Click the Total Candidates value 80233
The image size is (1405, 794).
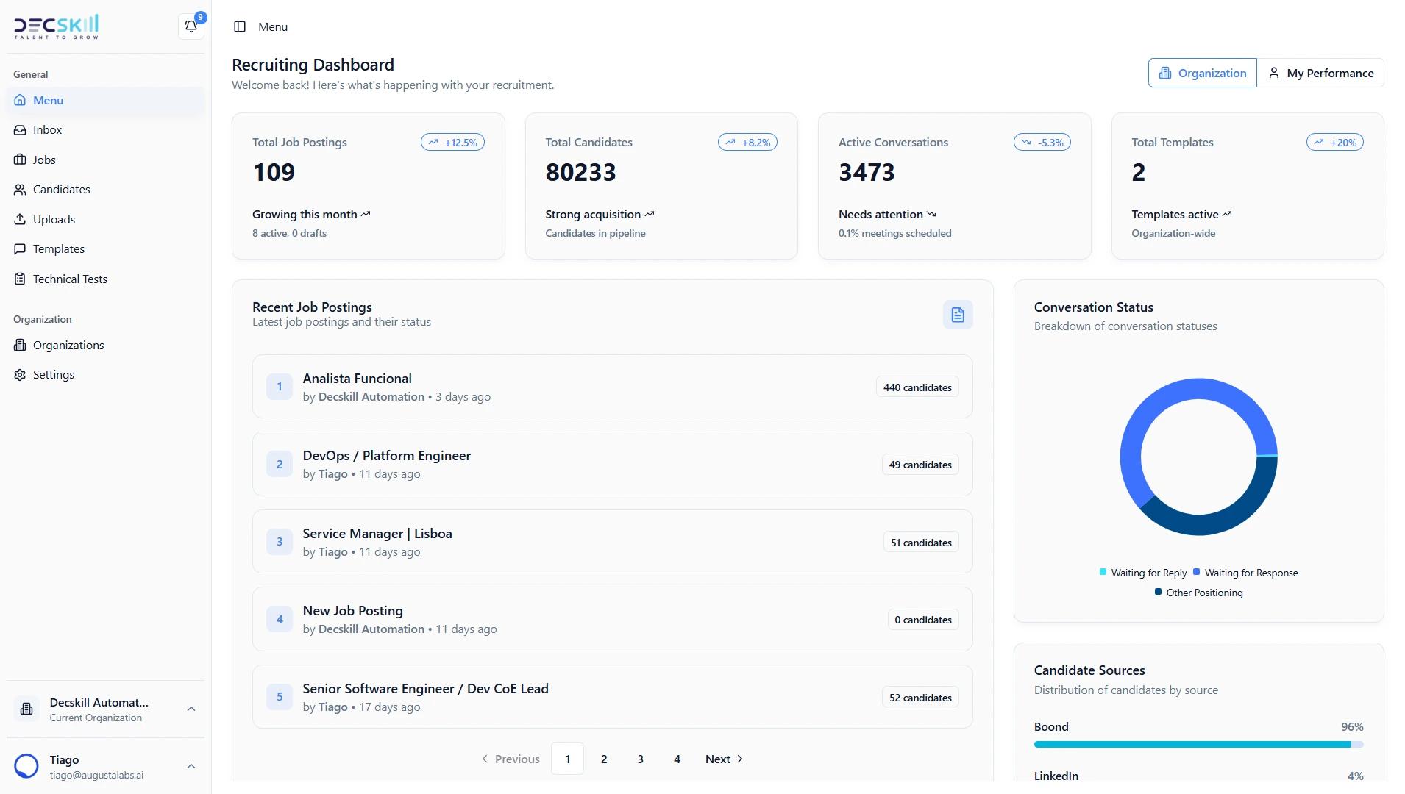[x=580, y=172]
